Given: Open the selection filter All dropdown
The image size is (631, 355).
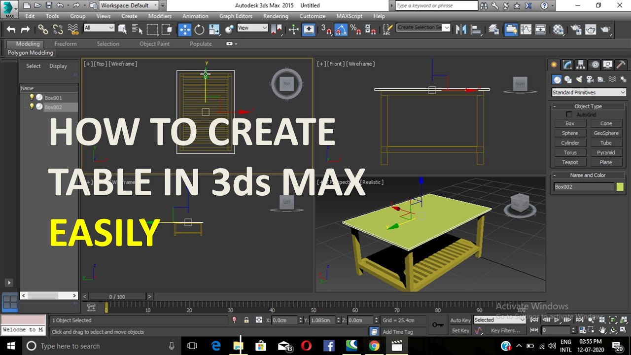Looking at the screenshot, I should click(x=99, y=28).
